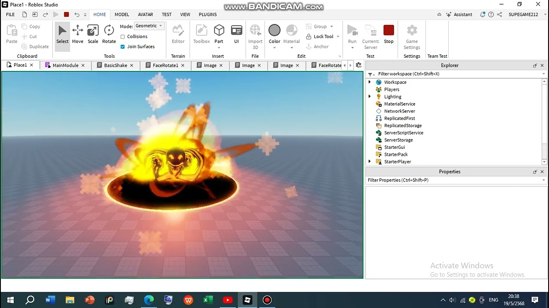Screen dimensions: 549x308
Task: Open the Windows Start menu
Action: [10, 300]
